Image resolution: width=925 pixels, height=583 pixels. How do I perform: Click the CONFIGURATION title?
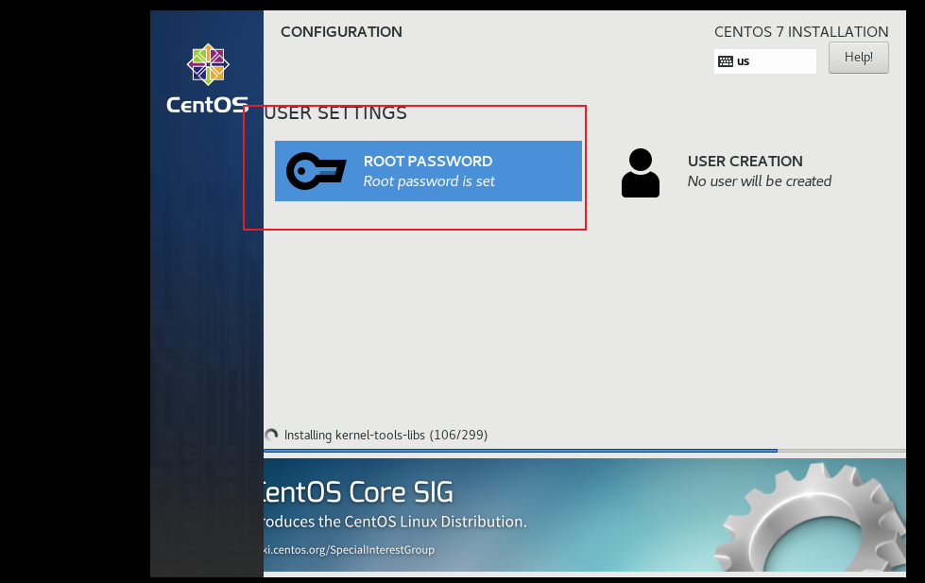(341, 32)
